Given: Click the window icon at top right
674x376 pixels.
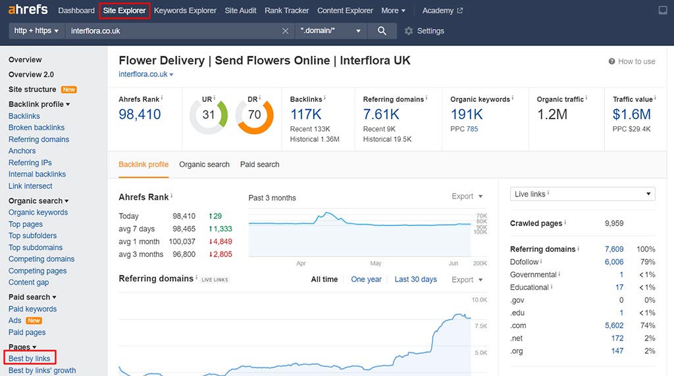Looking at the screenshot, I should (663, 11).
